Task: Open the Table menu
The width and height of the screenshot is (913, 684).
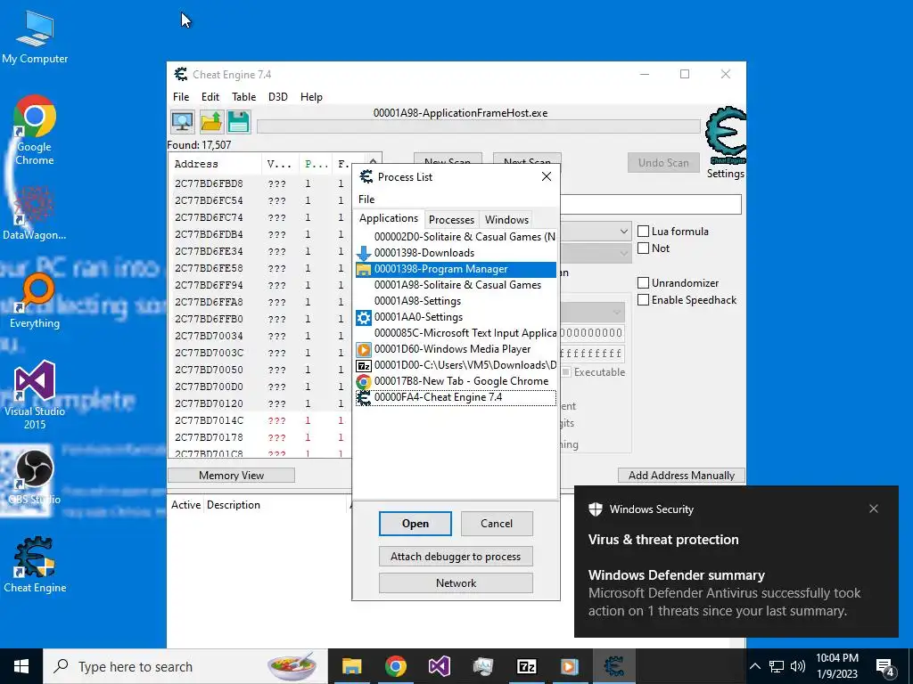Action: (x=244, y=97)
